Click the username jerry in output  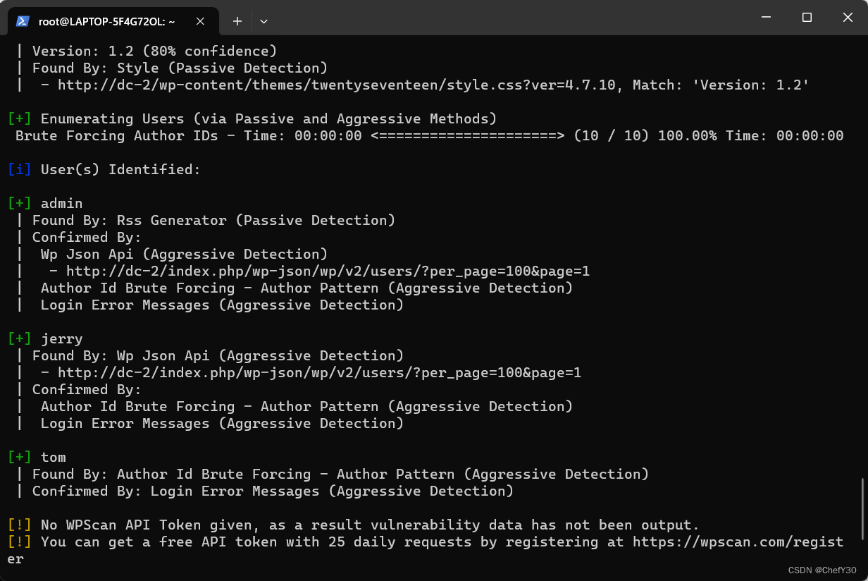tap(62, 338)
